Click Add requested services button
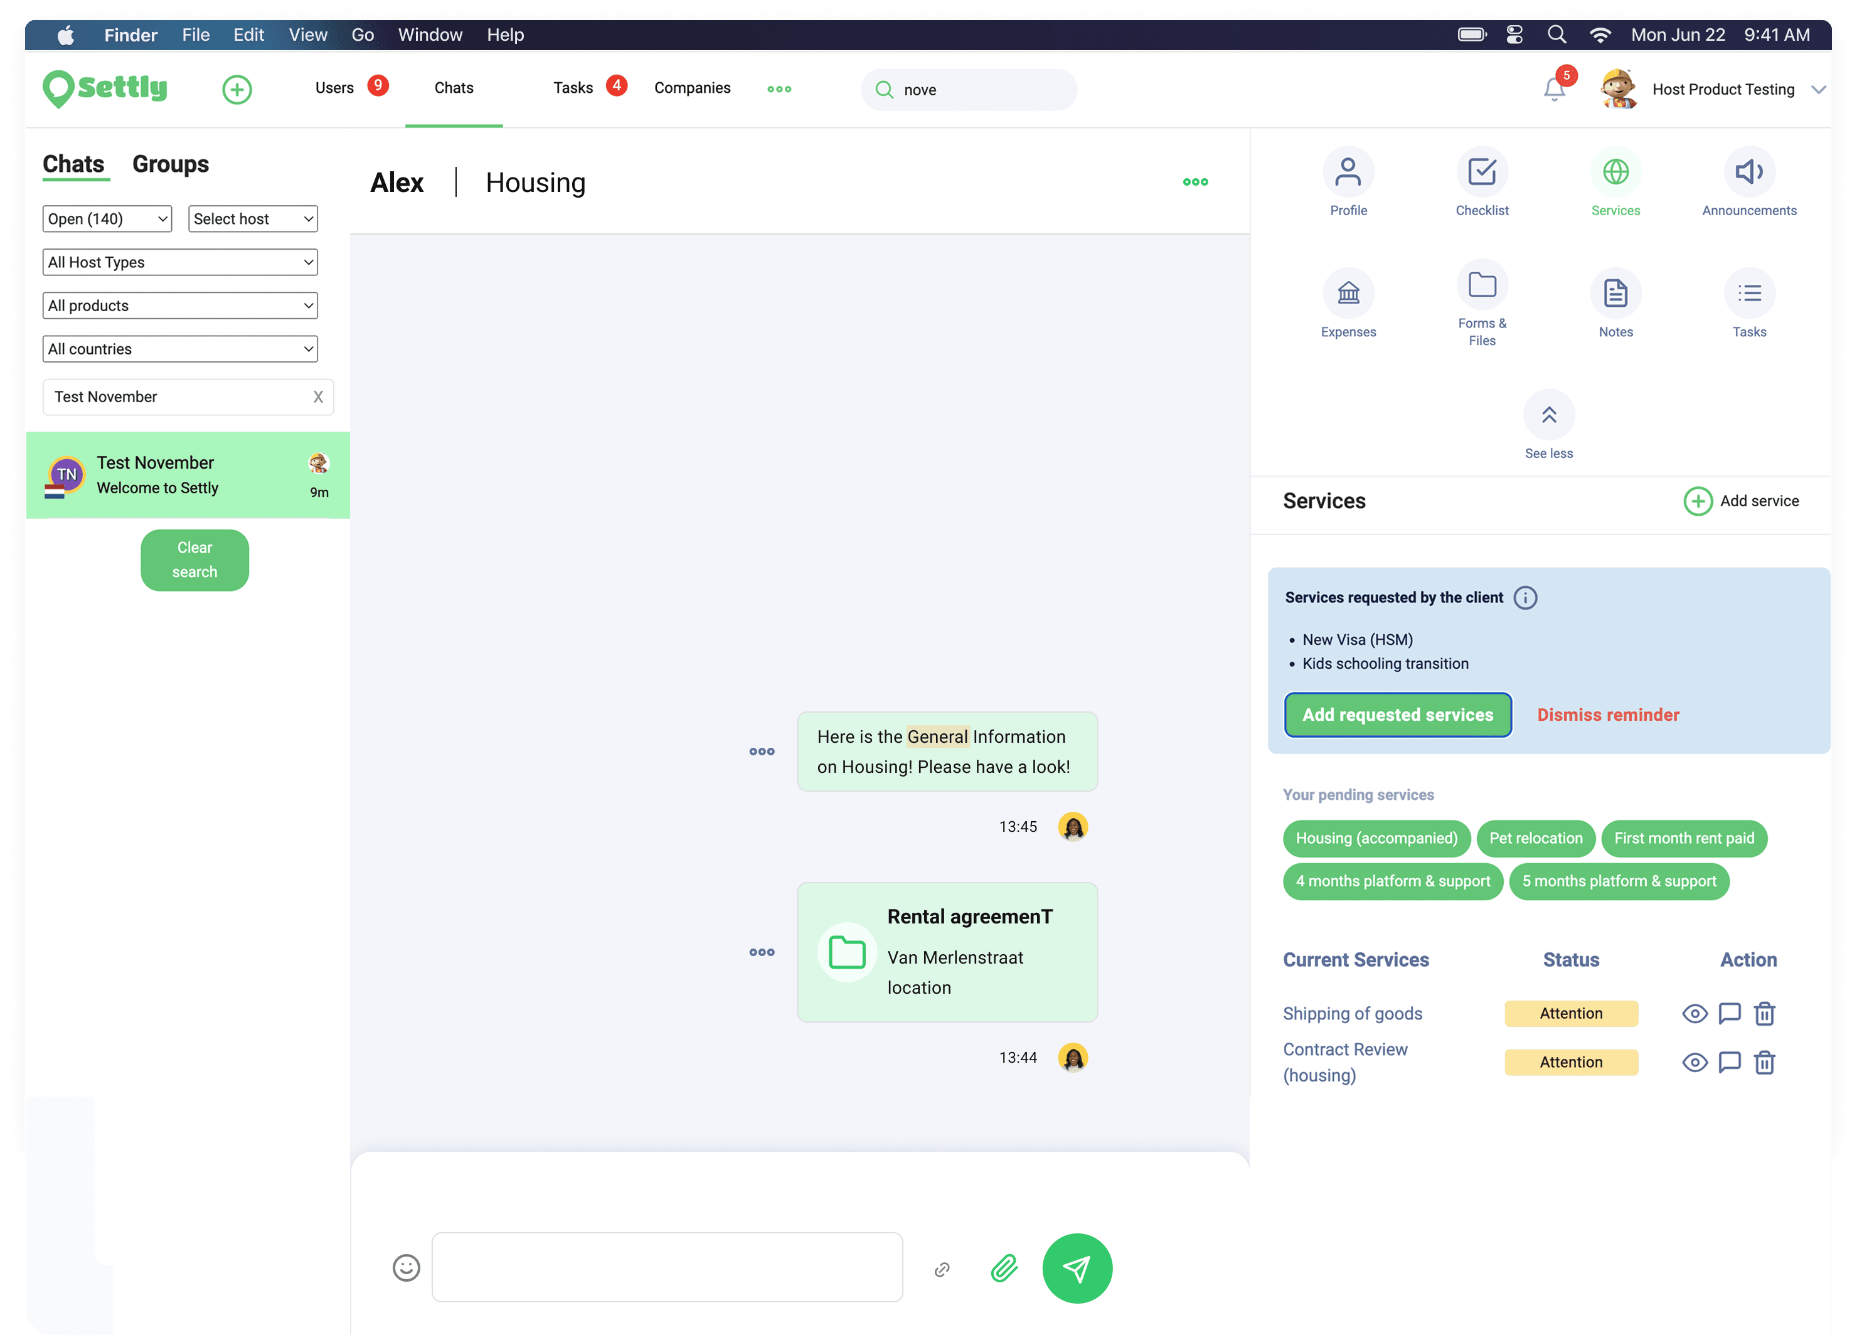 (1397, 715)
